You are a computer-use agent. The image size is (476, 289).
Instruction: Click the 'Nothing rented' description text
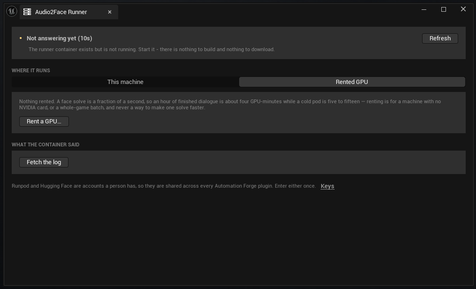coord(230,105)
